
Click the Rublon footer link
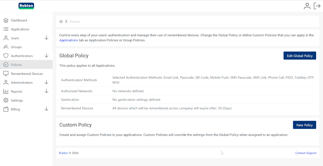(63, 153)
